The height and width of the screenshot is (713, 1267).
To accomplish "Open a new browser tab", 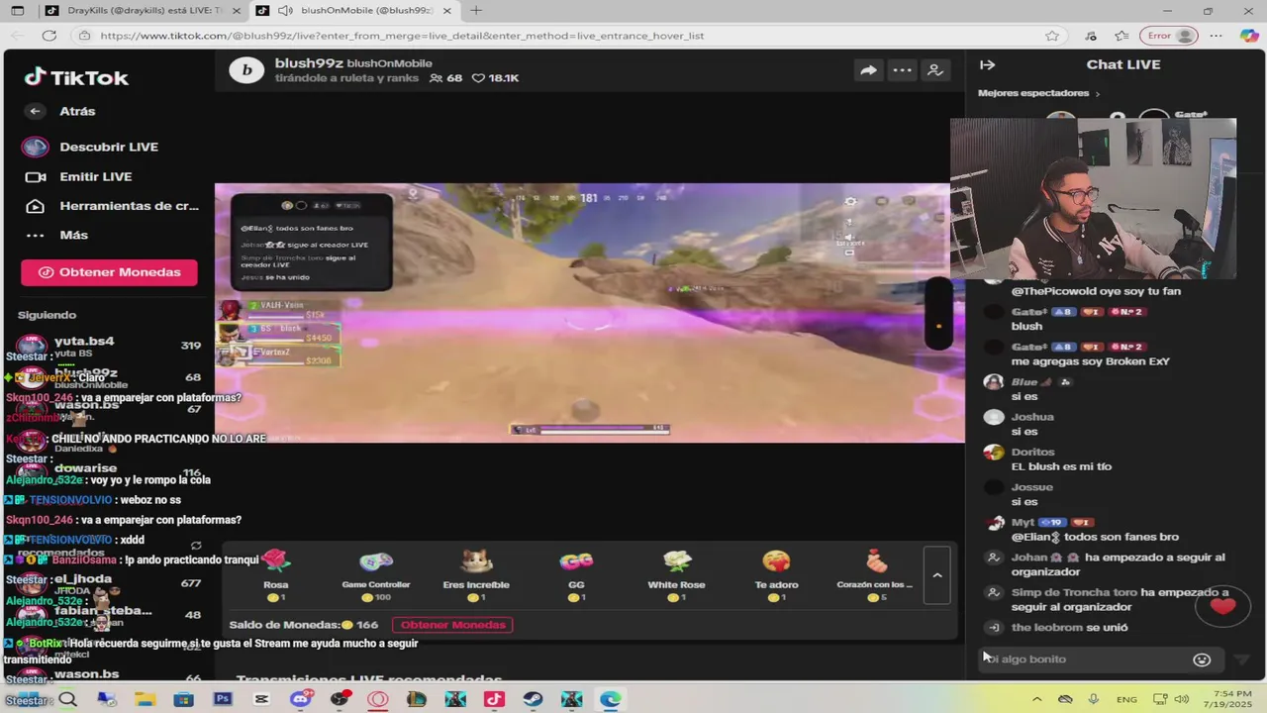I will point(476,11).
